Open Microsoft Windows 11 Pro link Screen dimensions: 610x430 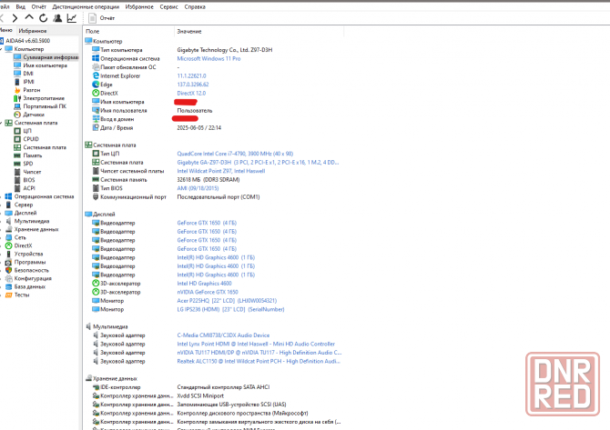pos(208,59)
